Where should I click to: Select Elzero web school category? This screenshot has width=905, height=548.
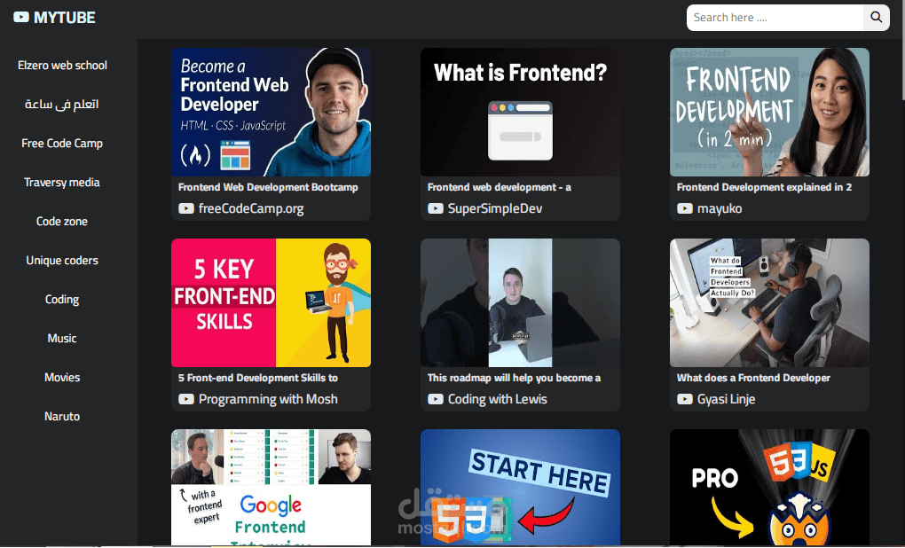tap(62, 66)
